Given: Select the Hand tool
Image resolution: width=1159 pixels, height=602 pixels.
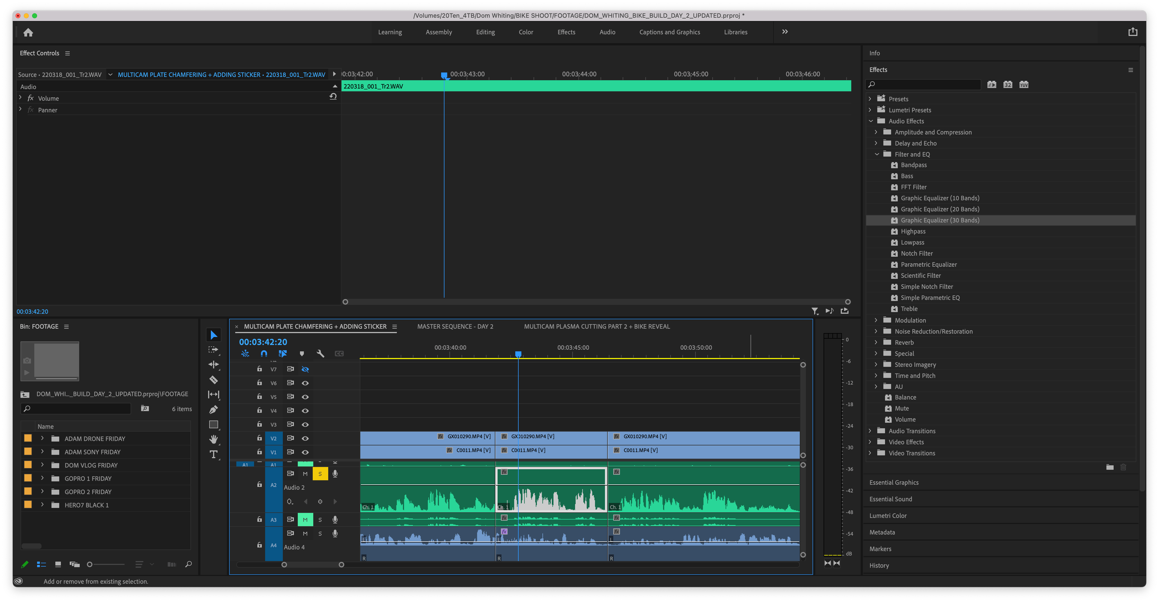Looking at the screenshot, I should 214,439.
